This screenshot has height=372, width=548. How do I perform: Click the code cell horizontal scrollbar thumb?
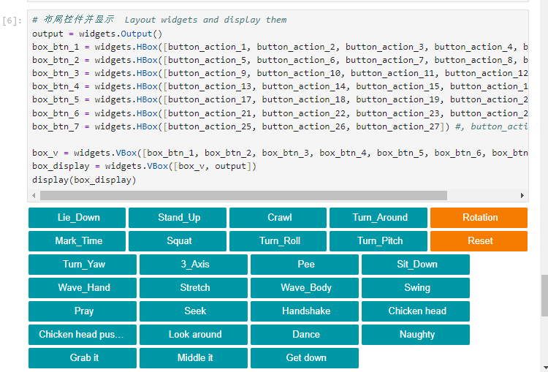pyautogui.click(x=243, y=195)
